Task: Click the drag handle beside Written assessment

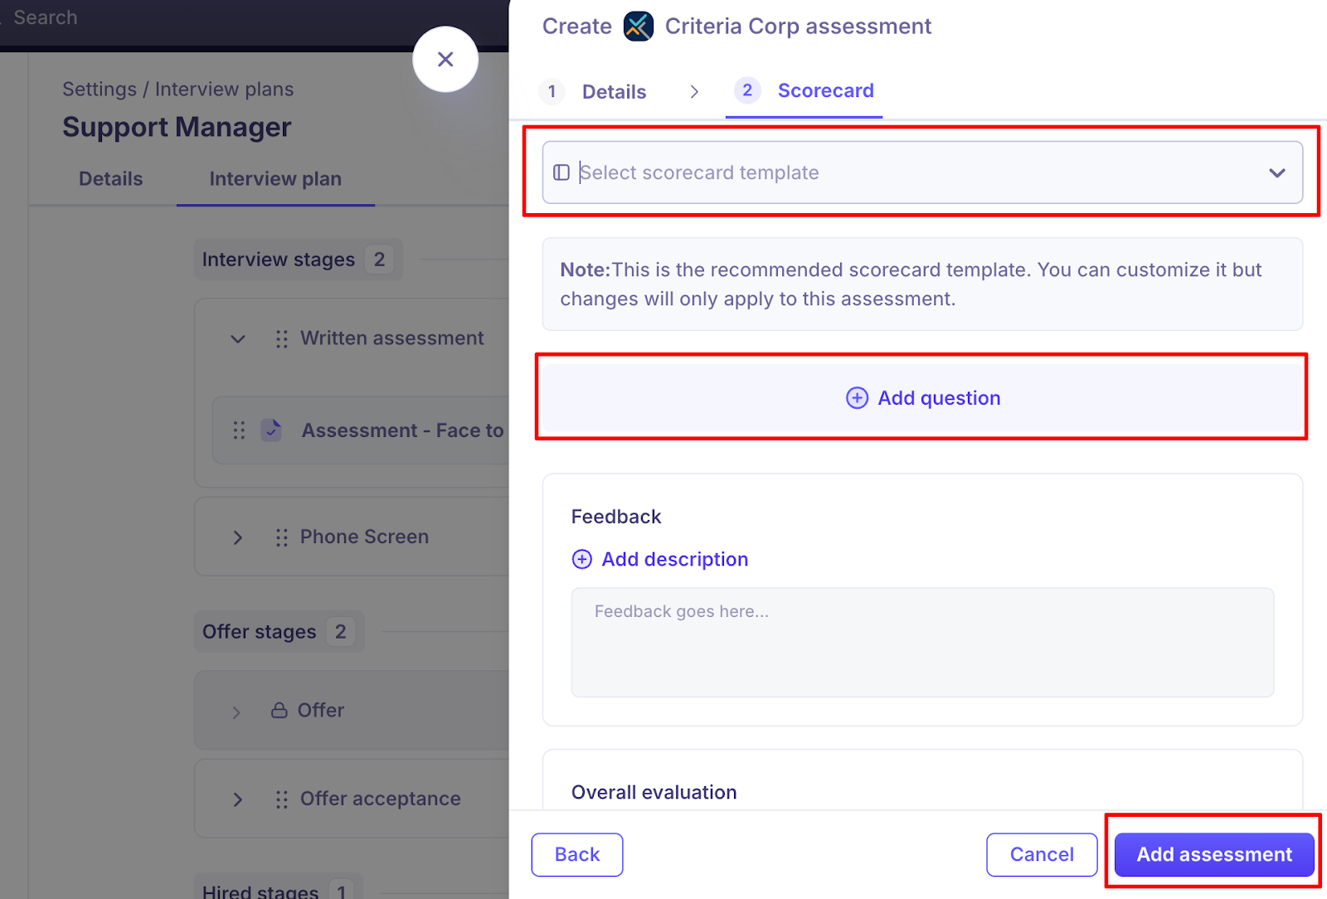Action: pyautogui.click(x=282, y=338)
